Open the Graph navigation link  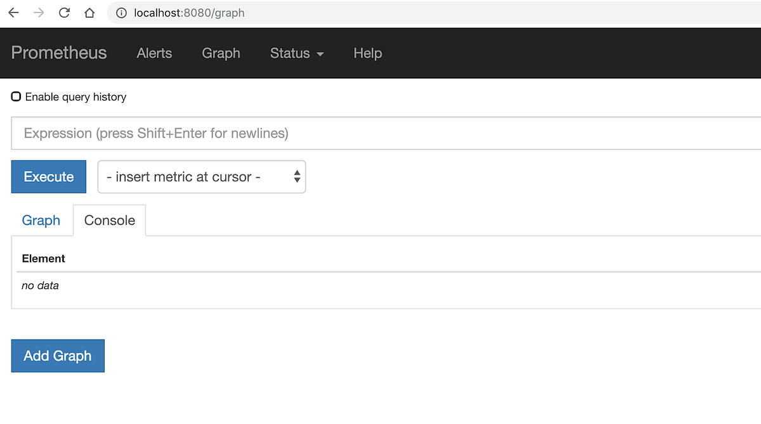221,54
